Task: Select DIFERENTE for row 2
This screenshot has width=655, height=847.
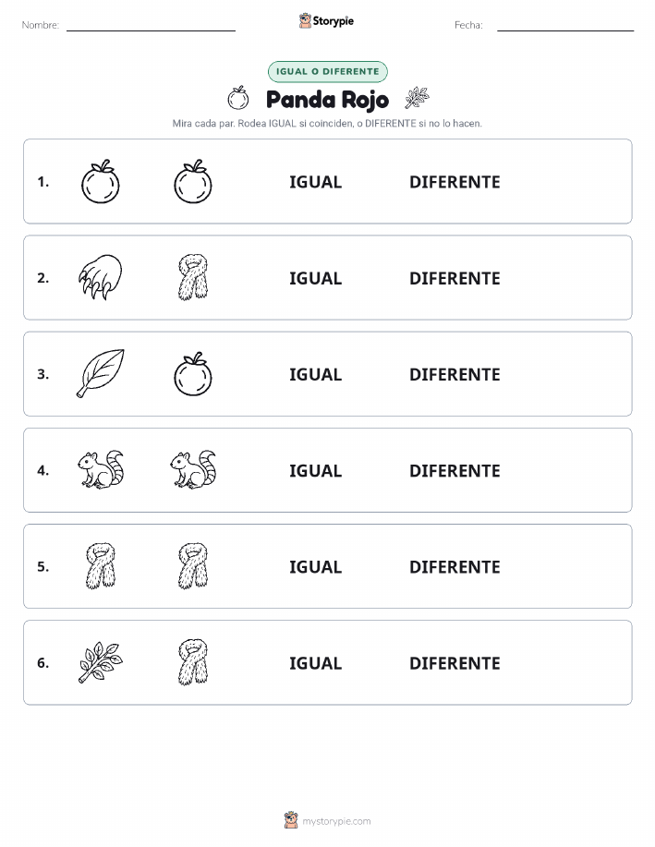Action: (x=455, y=278)
